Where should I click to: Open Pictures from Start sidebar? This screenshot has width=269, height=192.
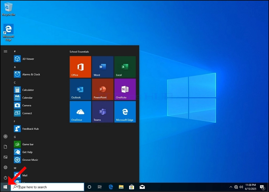click(5, 157)
